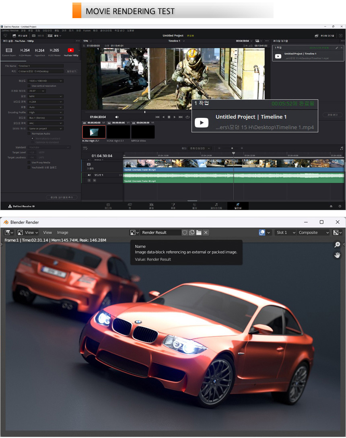Click the zoom magnifier icon in Blender viewer

tap(337, 245)
